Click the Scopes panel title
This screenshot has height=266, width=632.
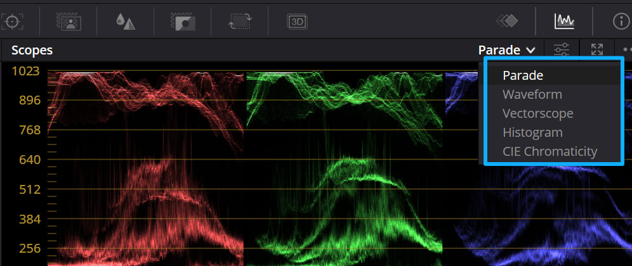click(32, 50)
